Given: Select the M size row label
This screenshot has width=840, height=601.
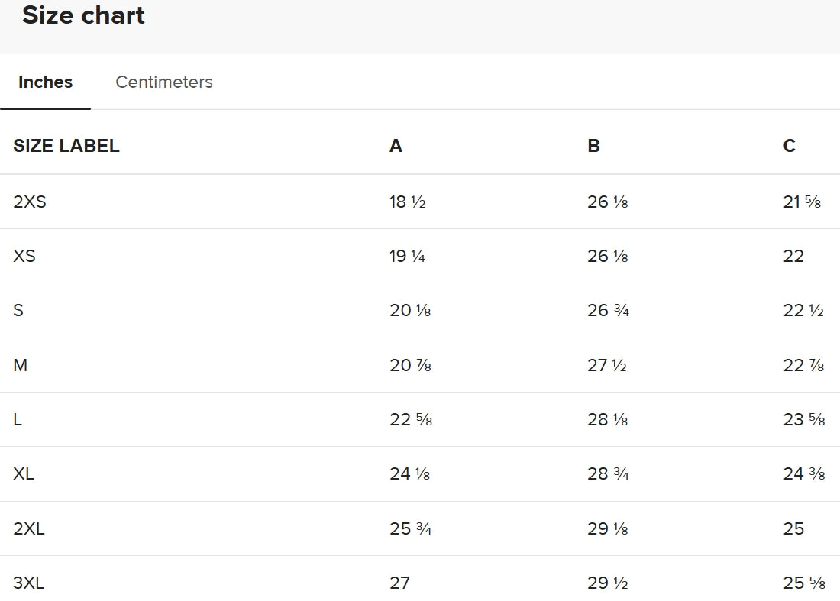Looking at the screenshot, I should click(x=21, y=365).
